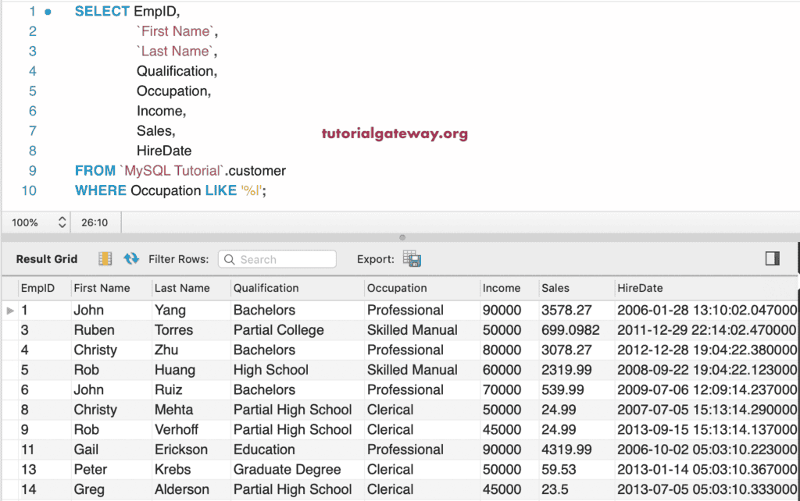Click the Result Grid label

click(47, 259)
